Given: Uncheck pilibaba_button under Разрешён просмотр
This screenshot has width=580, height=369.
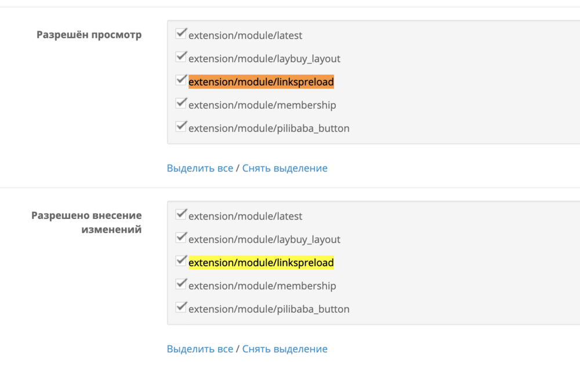Looking at the screenshot, I should coord(181,127).
